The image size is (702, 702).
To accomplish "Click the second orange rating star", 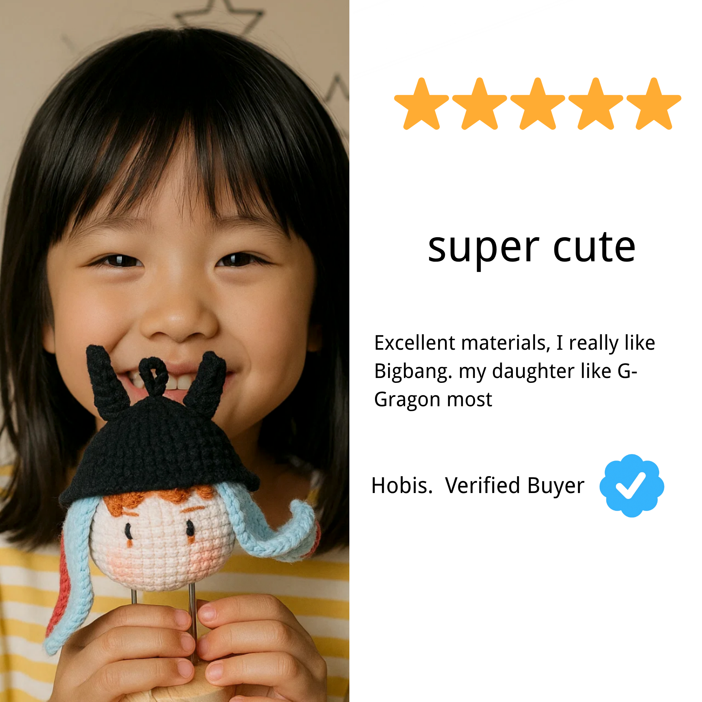I will 479,104.
